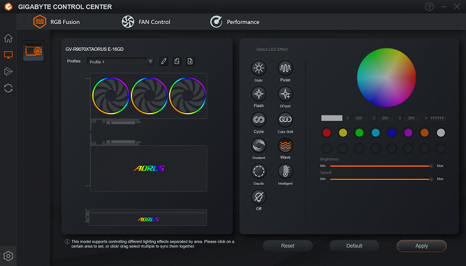The width and height of the screenshot is (466, 266).
Task: Open the monitor devices sidebar icon
Action: [x=8, y=54]
